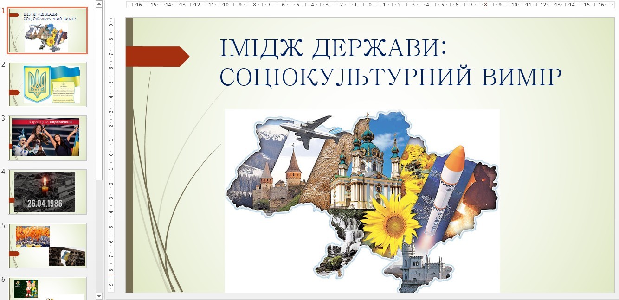The width and height of the screenshot is (619, 300).
Task: Select slide 1 thumbnail with Ukraine map
Action: (47, 31)
